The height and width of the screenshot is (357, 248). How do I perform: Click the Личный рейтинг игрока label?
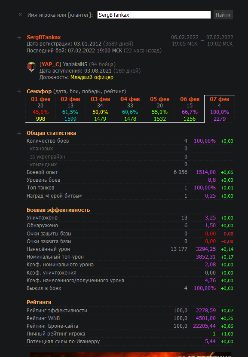pyautogui.click(x=56, y=334)
